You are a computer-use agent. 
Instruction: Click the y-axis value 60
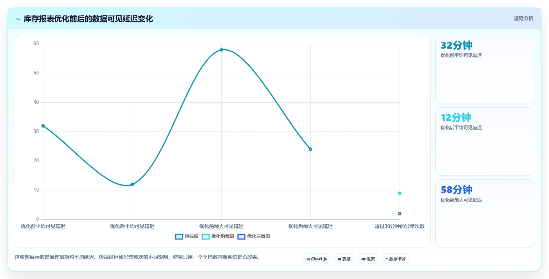tap(36, 44)
